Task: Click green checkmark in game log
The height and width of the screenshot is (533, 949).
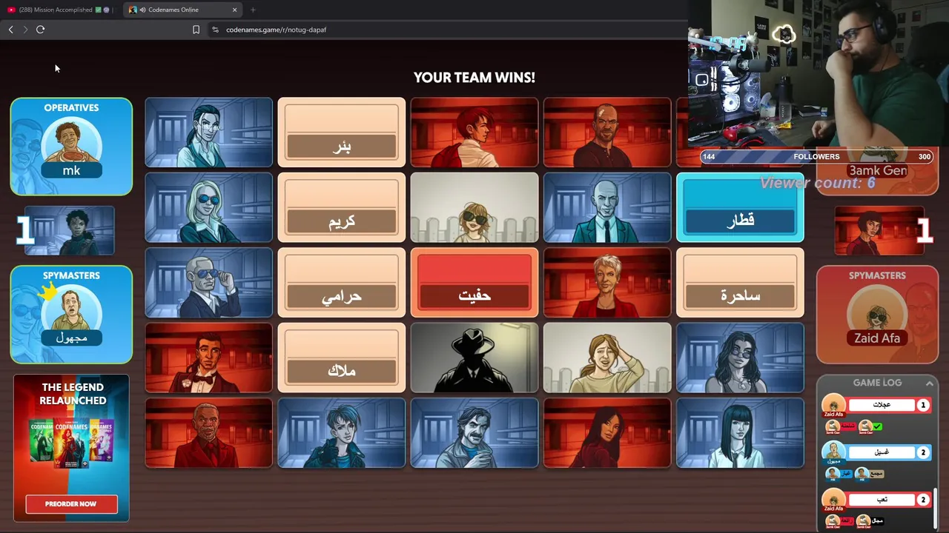Action: pyautogui.click(x=878, y=426)
